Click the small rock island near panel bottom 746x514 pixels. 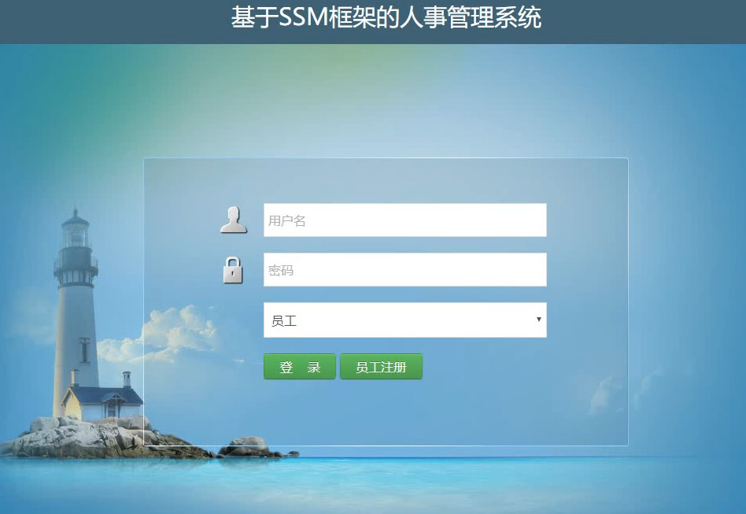[249, 447]
